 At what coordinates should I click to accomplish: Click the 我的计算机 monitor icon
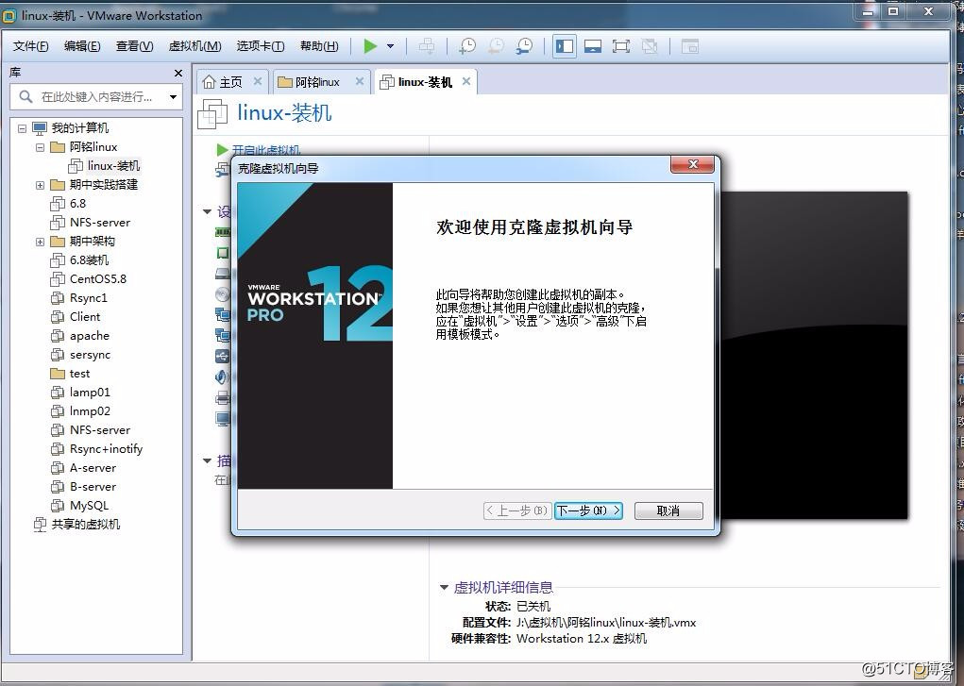point(40,127)
